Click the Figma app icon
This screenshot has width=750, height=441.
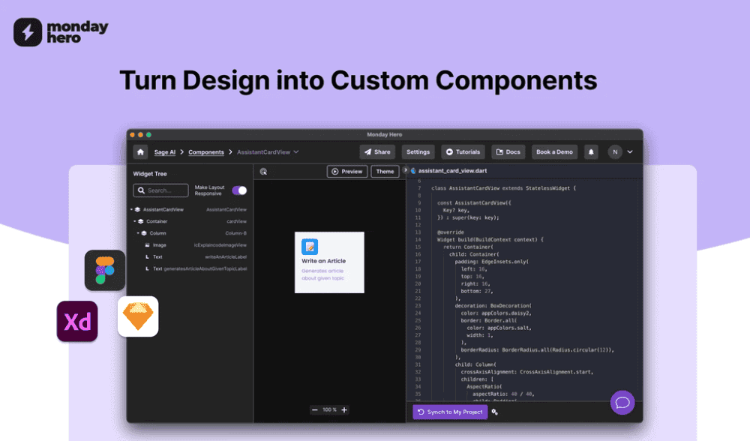pos(105,270)
